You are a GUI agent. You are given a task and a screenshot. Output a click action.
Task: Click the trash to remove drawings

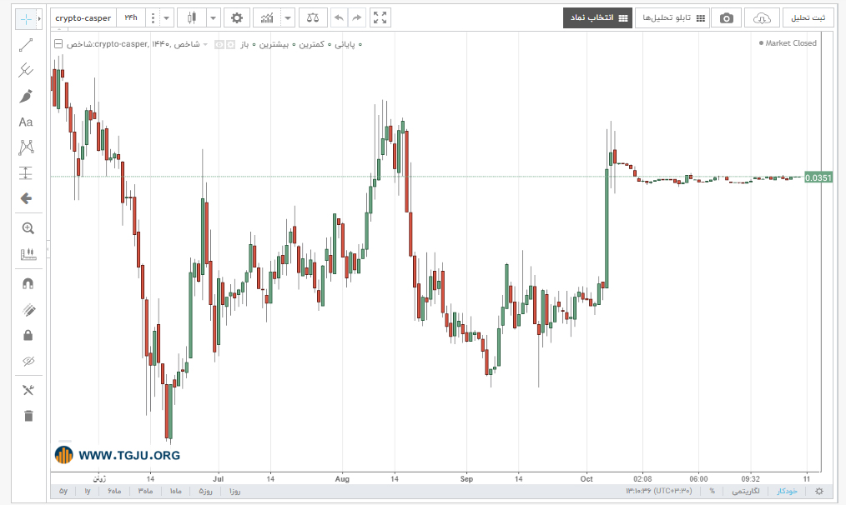pyautogui.click(x=28, y=416)
